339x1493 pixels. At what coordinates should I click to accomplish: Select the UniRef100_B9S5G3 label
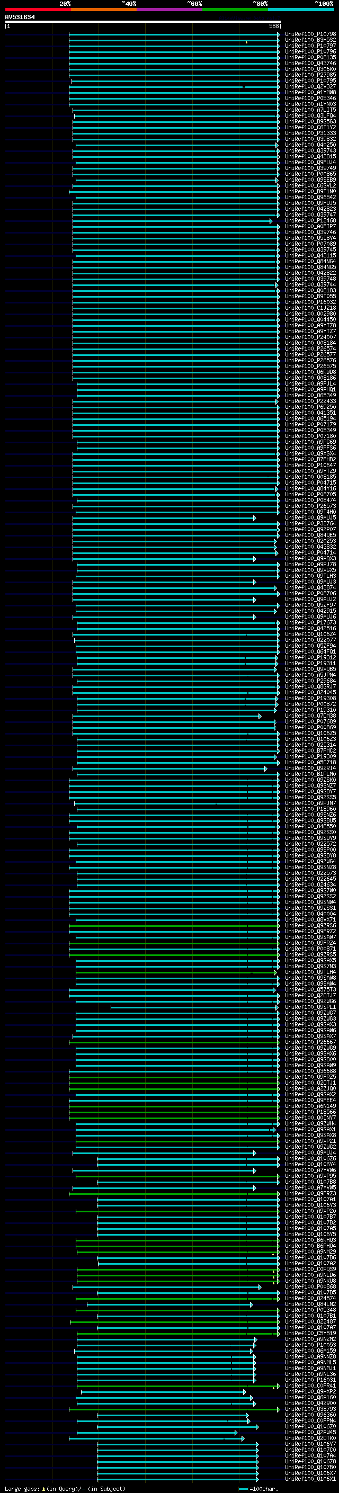coord(310,122)
